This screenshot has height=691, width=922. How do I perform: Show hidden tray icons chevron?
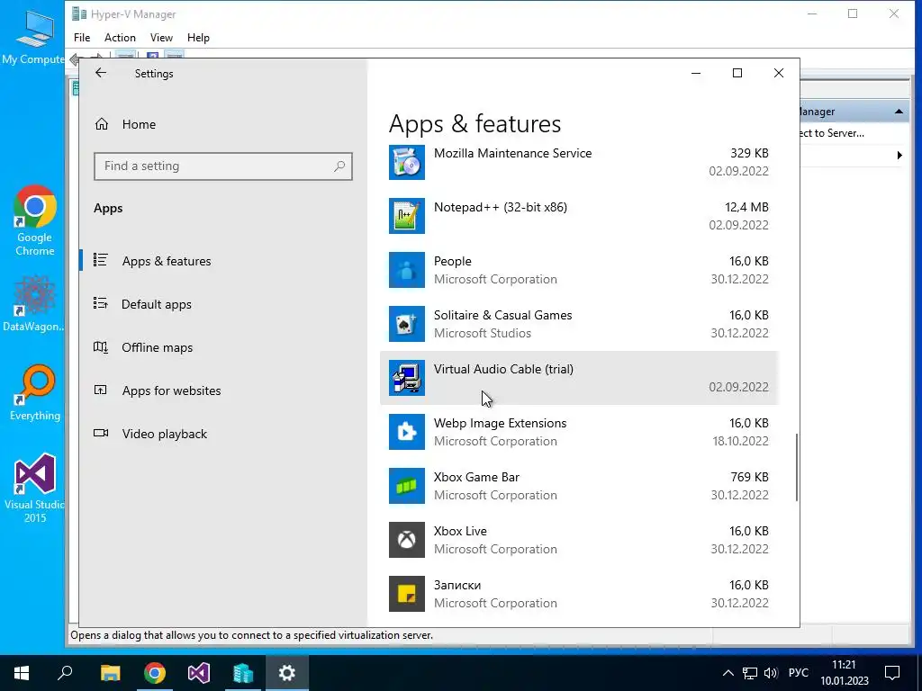pos(728,673)
